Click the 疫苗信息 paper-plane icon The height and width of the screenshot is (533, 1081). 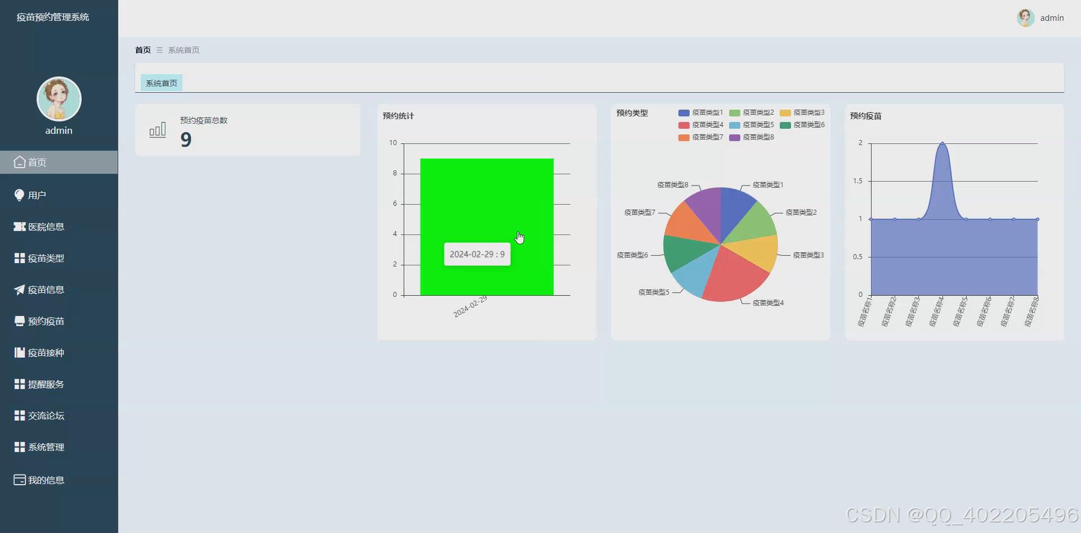(19, 290)
